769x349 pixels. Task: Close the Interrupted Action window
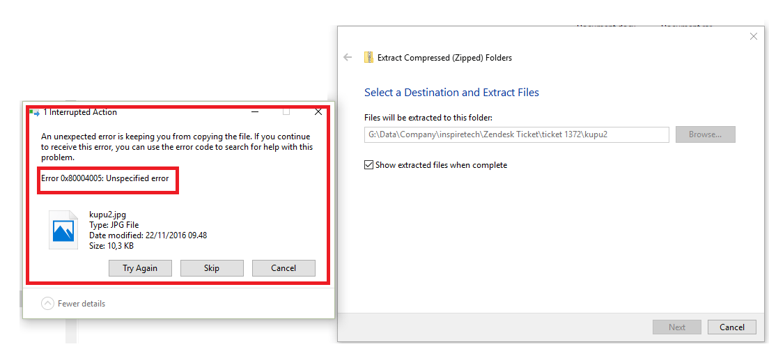(318, 111)
